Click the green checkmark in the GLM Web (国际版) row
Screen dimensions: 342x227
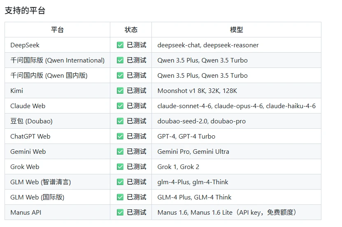pos(120,197)
